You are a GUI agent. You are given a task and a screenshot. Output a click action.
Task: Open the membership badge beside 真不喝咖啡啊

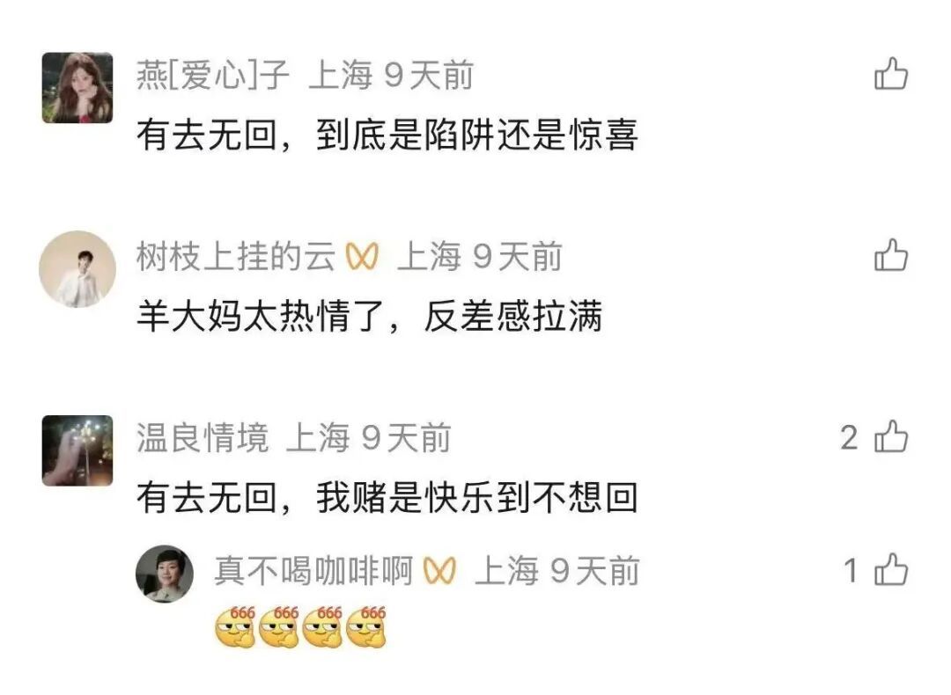point(439,571)
